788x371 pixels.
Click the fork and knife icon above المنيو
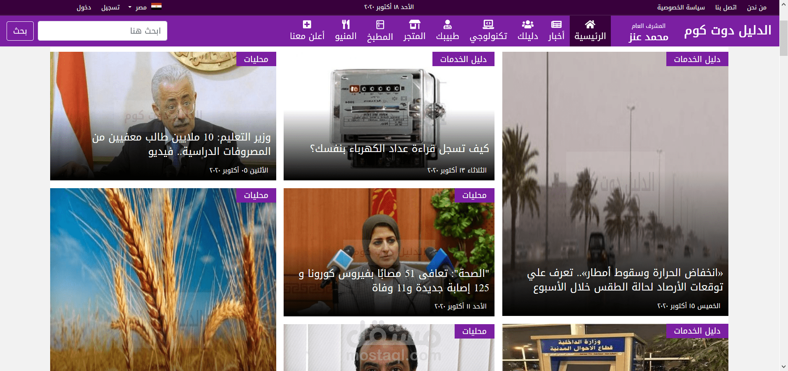coord(346,24)
